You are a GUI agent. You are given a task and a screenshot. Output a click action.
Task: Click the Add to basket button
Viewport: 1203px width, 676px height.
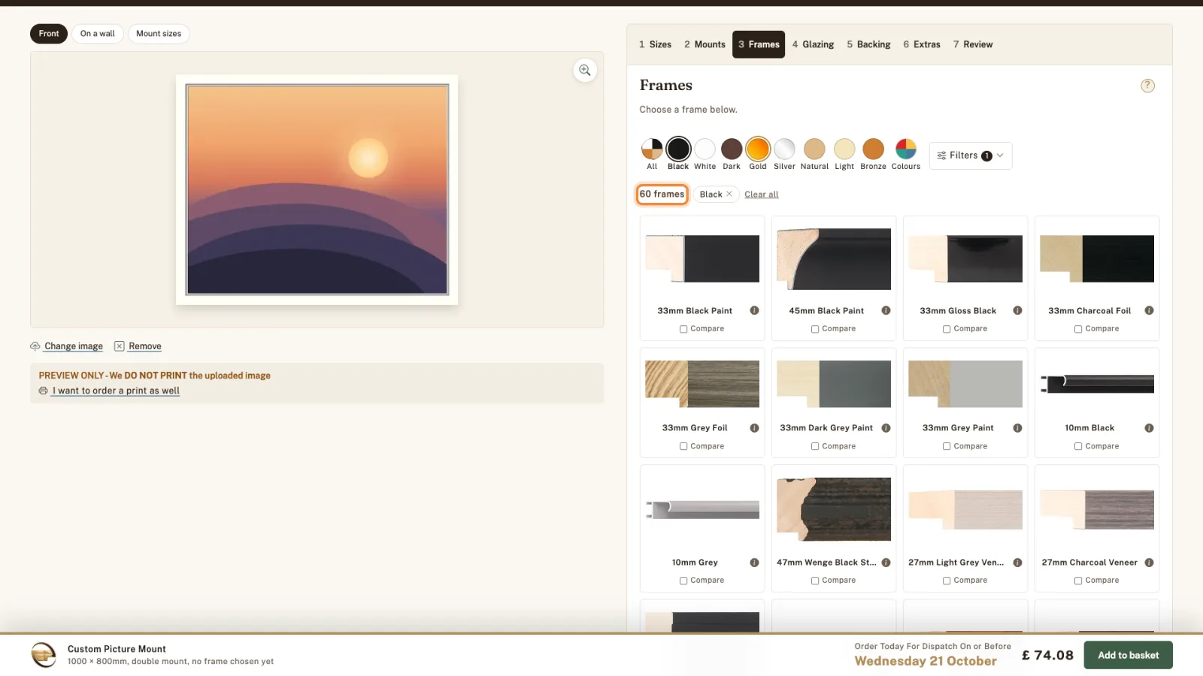tap(1128, 655)
